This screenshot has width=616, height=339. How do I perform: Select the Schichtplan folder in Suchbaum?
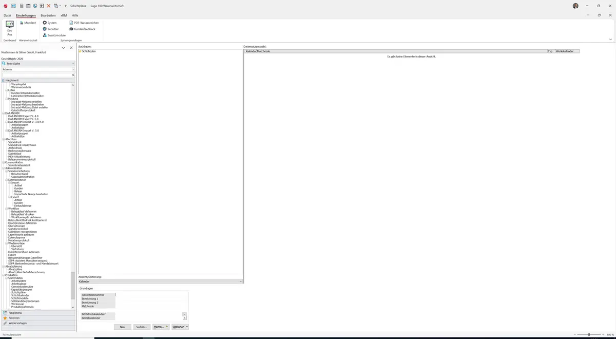(87, 51)
